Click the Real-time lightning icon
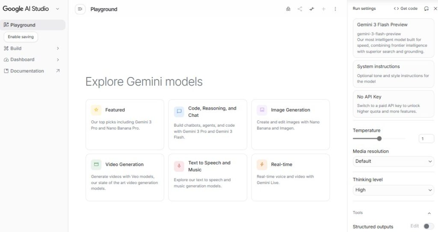438x232 pixels. [x=262, y=164]
